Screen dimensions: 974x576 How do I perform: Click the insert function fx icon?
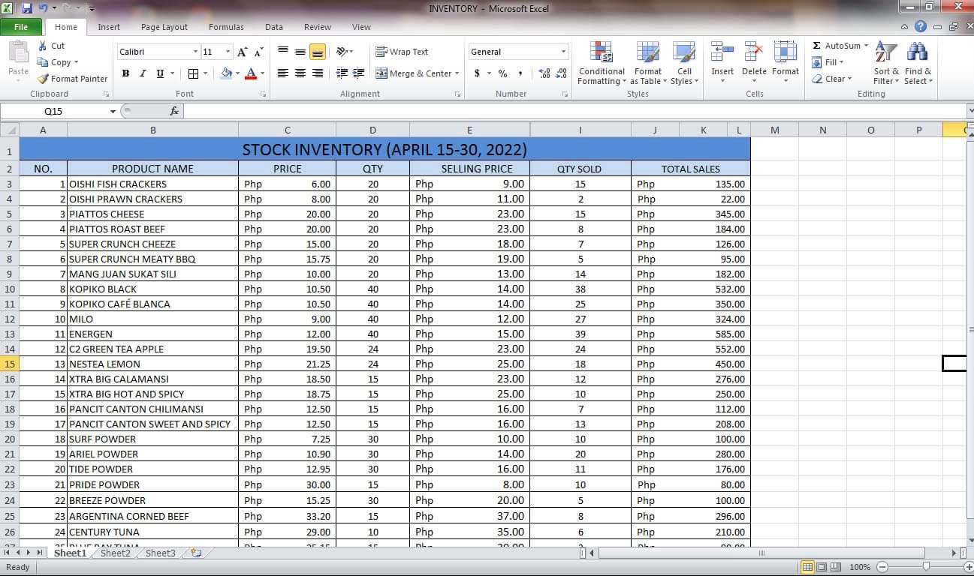point(174,111)
